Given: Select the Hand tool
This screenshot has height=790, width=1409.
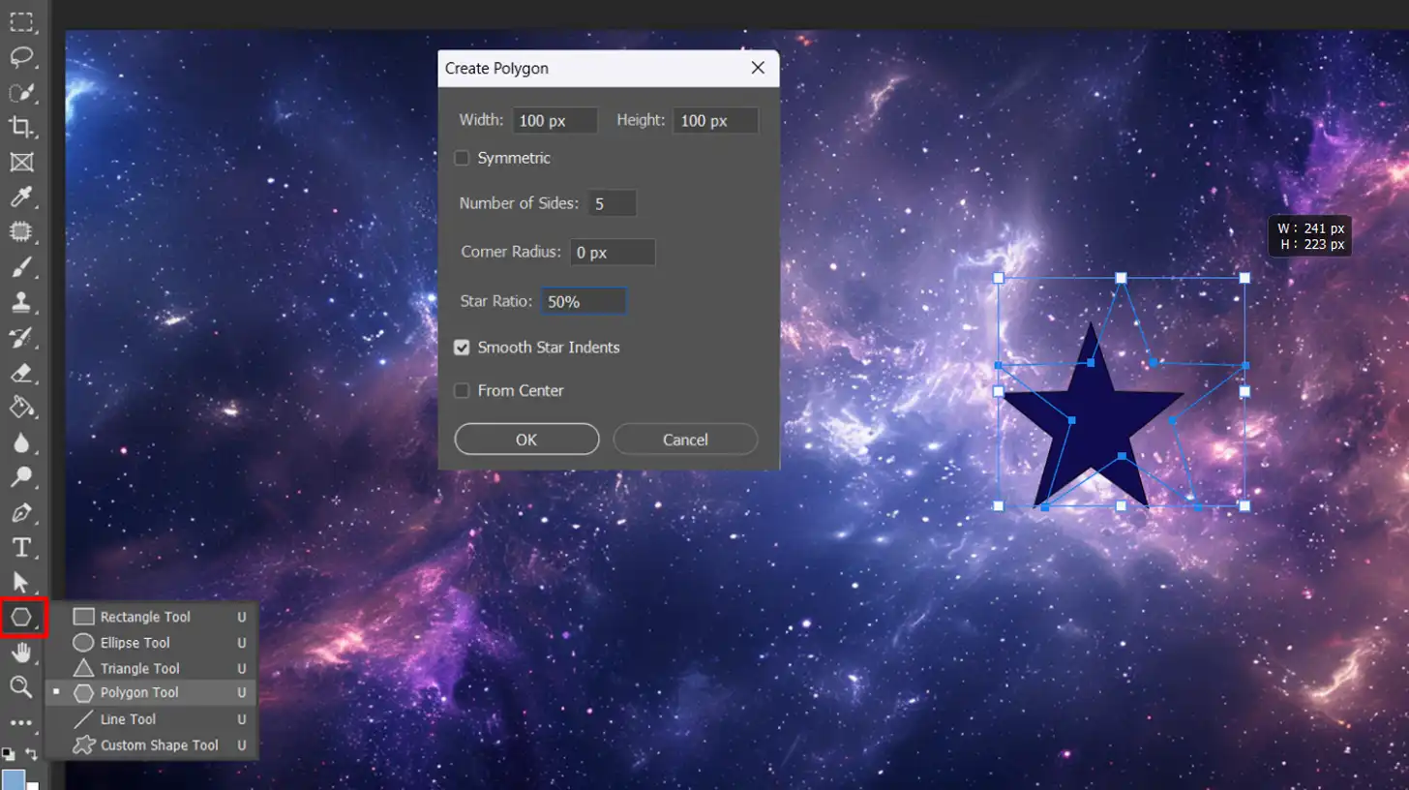Looking at the screenshot, I should (21, 653).
